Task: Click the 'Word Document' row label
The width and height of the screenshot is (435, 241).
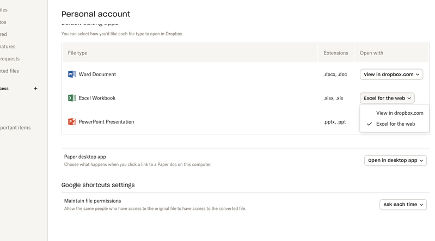Action: pos(97,75)
